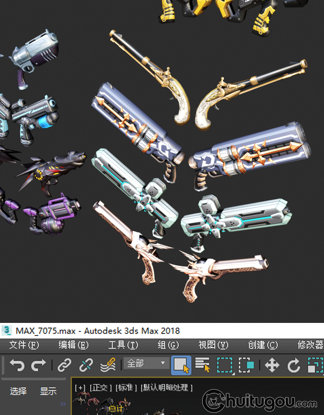Open the 全部 selection filter dropdown

pos(145,364)
